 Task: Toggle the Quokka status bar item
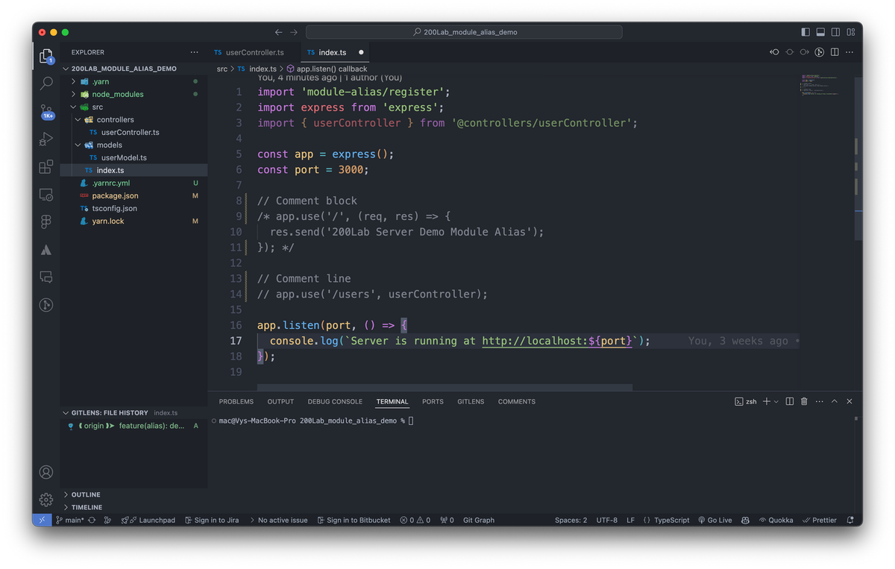coord(776,520)
